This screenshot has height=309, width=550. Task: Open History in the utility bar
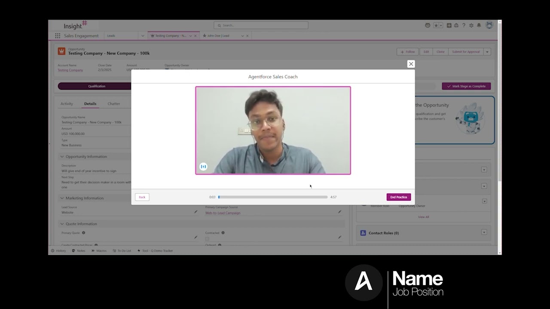[58, 251]
